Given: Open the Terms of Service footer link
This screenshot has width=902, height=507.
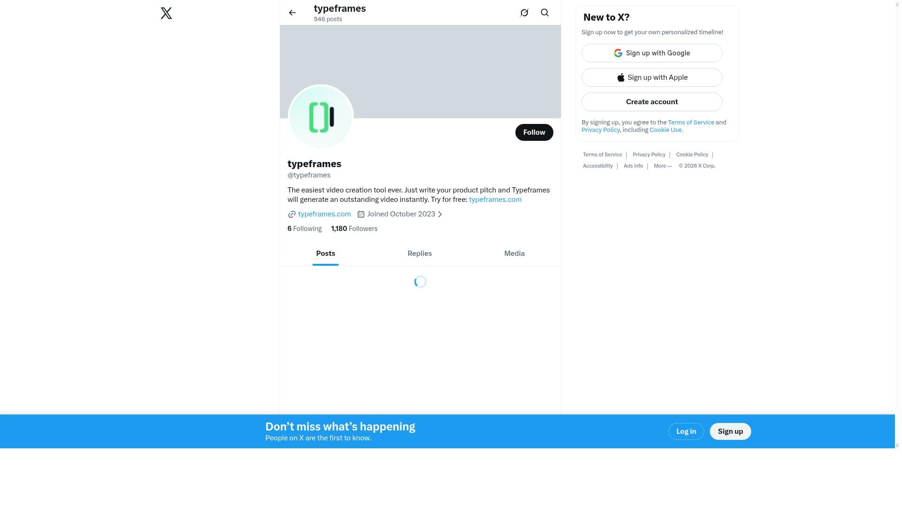Looking at the screenshot, I should tap(602, 155).
